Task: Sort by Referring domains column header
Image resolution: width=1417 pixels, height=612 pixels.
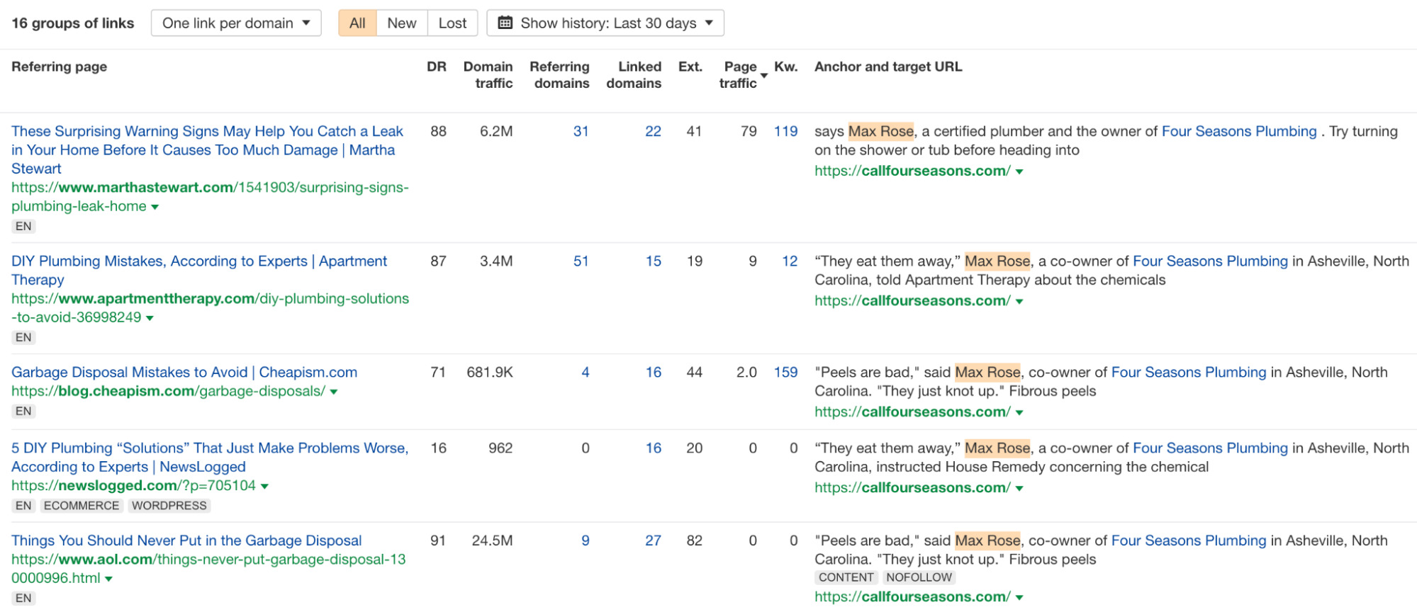Action: tap(559, 74)
